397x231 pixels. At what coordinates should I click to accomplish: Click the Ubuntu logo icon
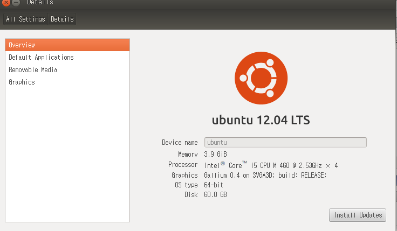(x=261, y=78)
